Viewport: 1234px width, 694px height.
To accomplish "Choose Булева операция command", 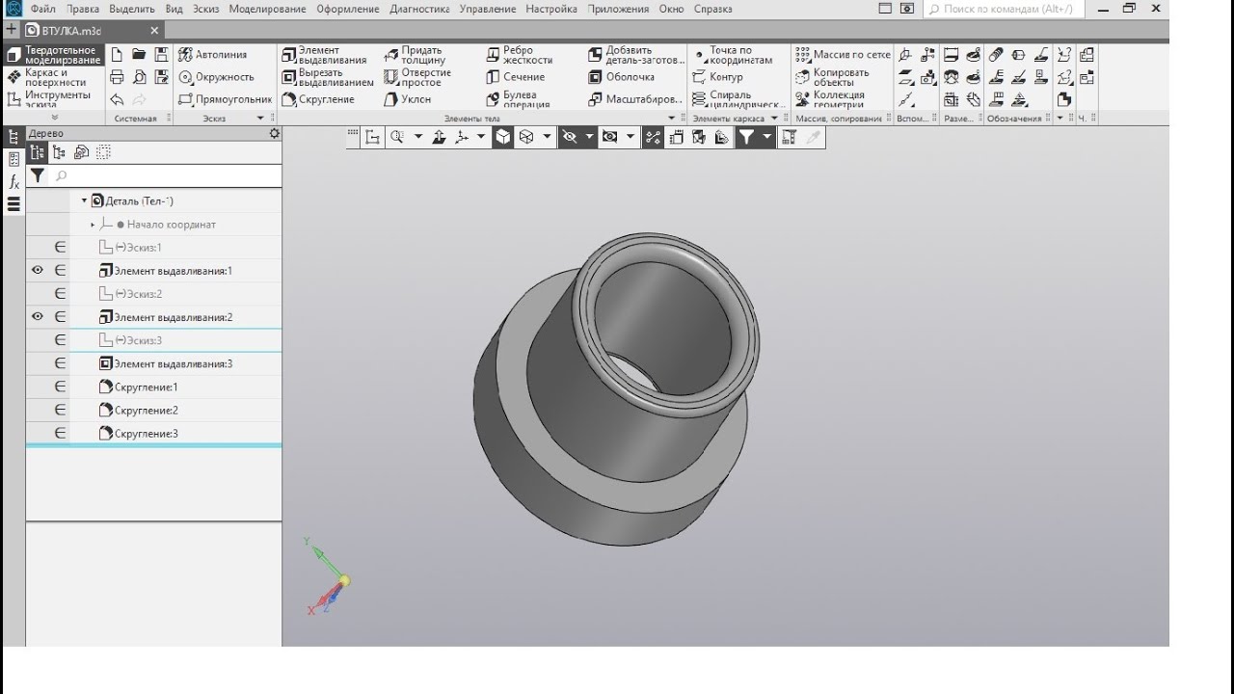I will point(518,99).
